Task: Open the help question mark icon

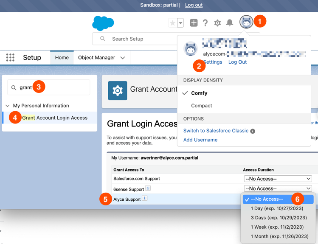Action: (x=205, y=23)
